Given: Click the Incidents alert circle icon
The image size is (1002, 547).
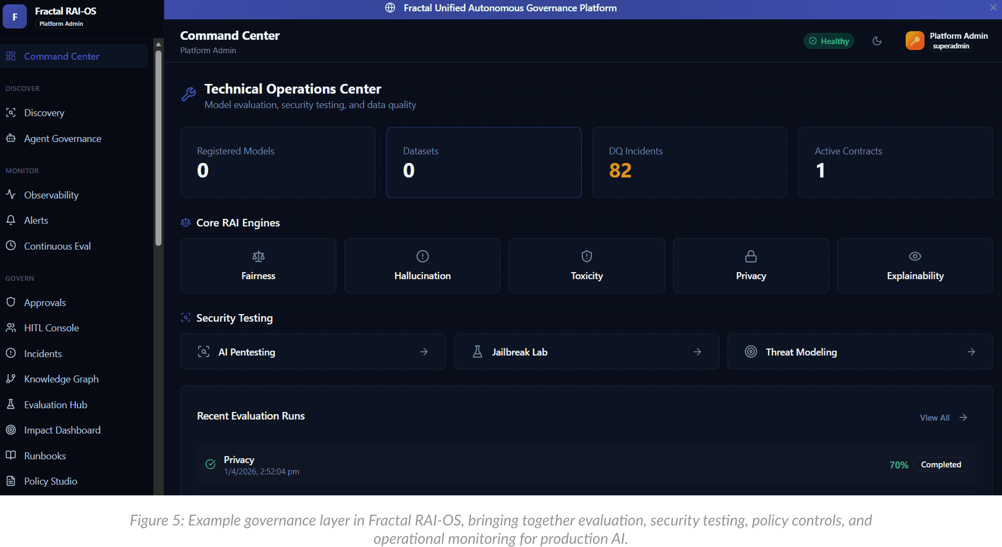Looking at the screenshot, I should tap(11, 353).
